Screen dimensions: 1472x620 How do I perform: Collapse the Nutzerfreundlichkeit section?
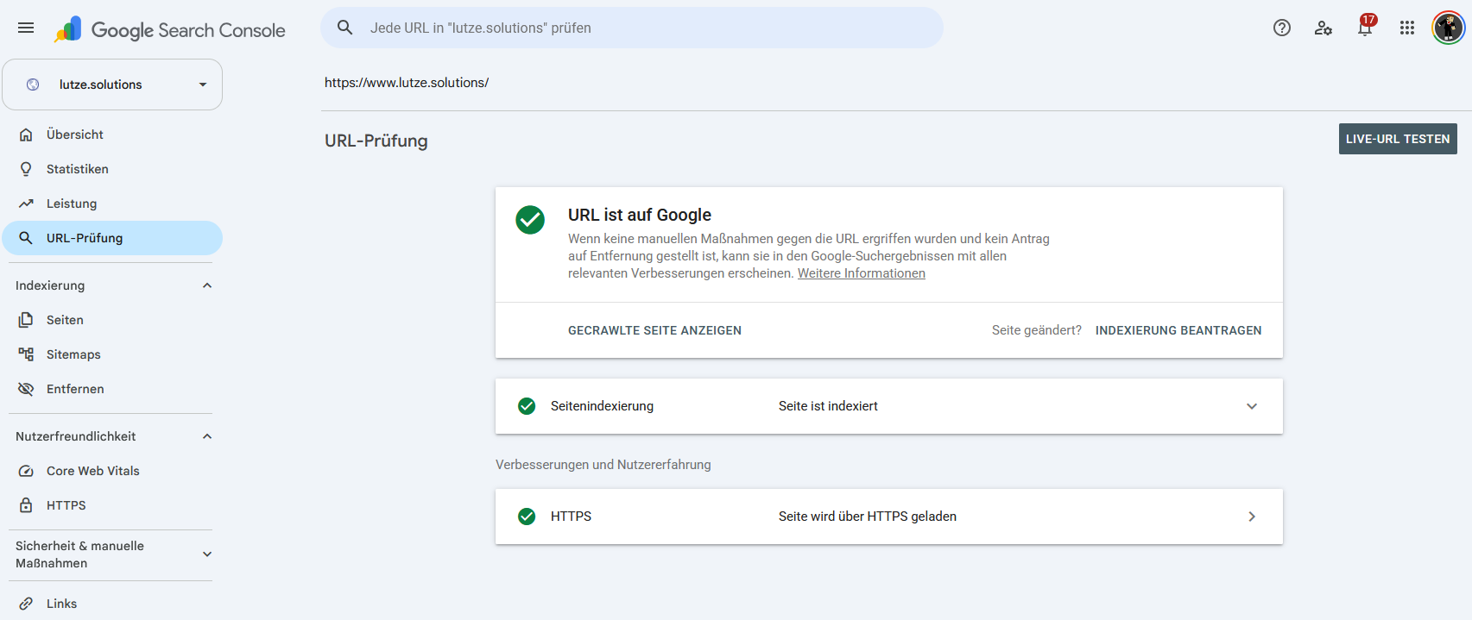coord(207,436)
